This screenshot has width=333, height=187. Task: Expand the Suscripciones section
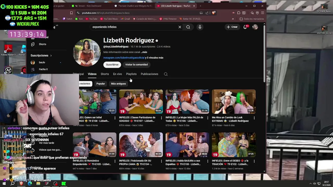click(x=41, y=56)
